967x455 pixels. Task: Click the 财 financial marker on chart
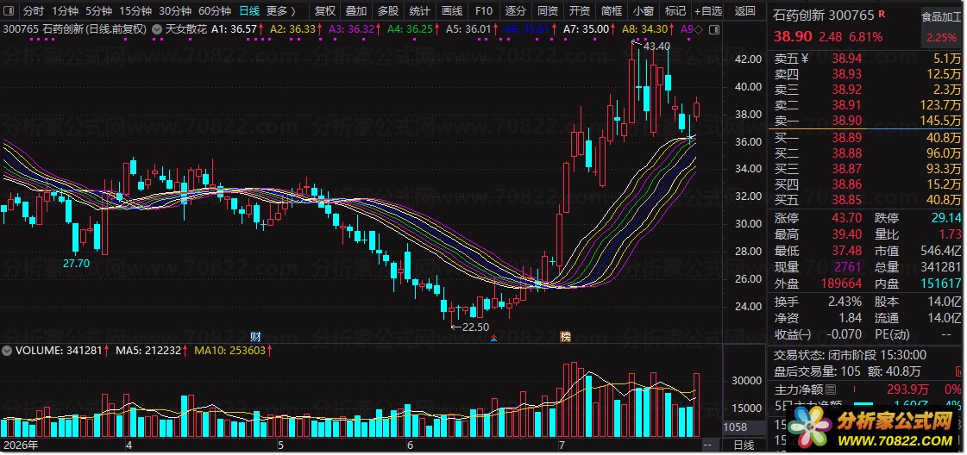click(256, 337)
